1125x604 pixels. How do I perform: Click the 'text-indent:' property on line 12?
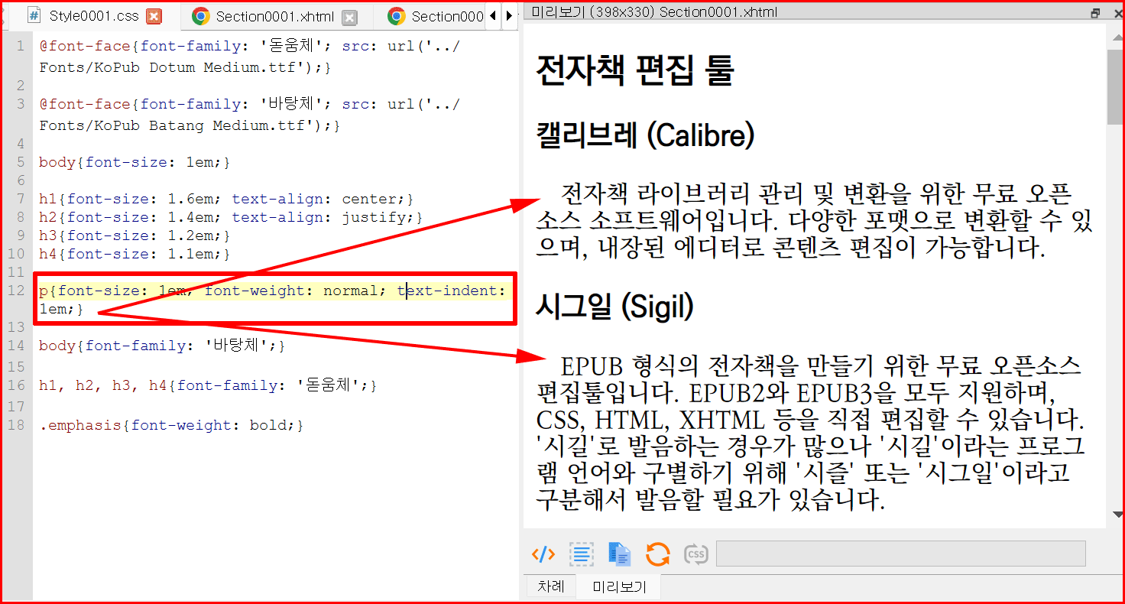point(451,291)
